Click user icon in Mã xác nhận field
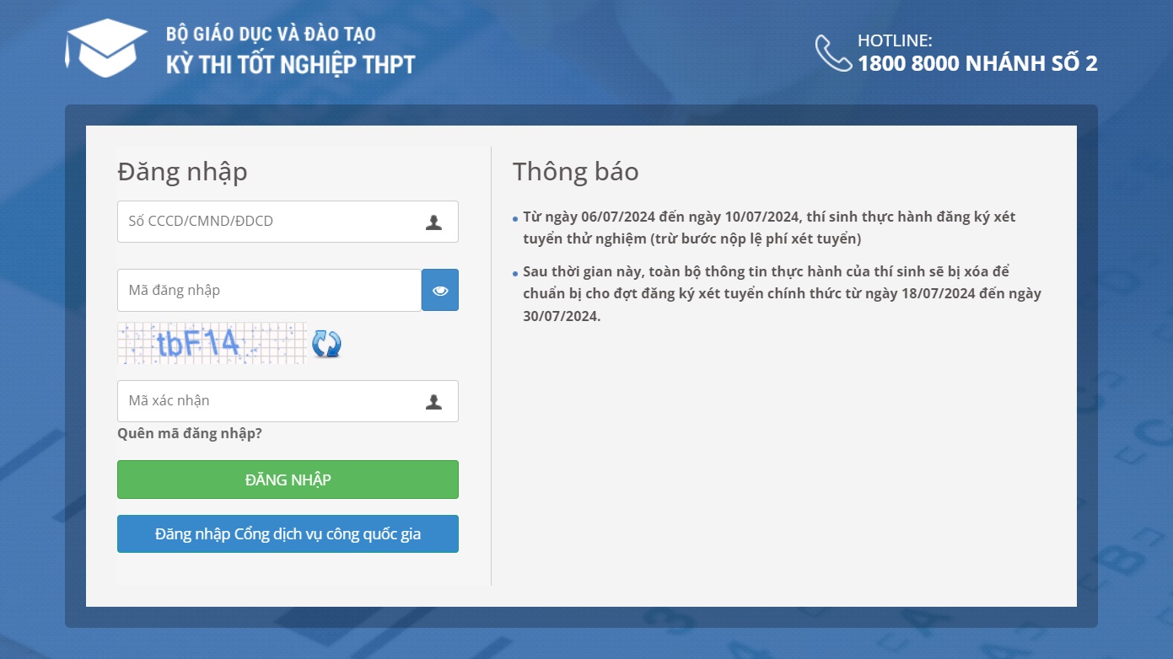The width and height of the screenshot is (1173, 659). coord(433,402)
